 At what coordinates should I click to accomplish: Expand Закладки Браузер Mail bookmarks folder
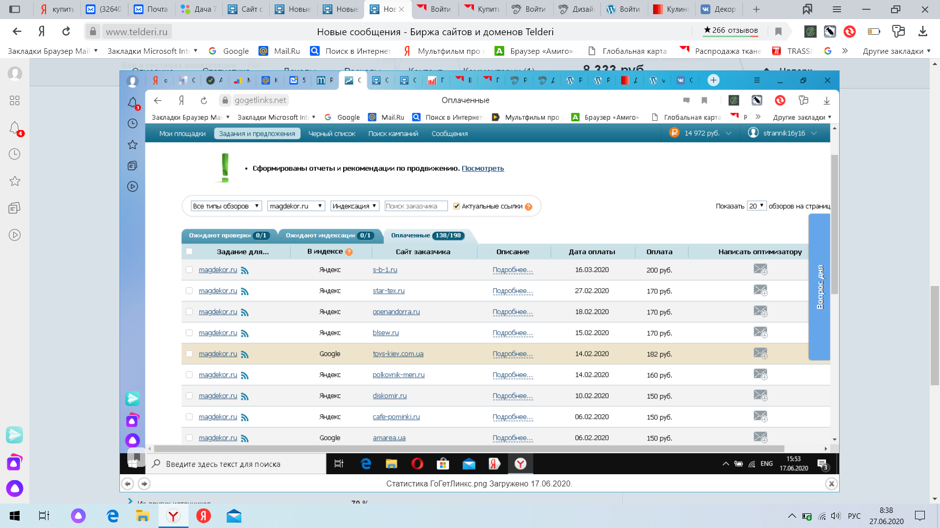53,51
